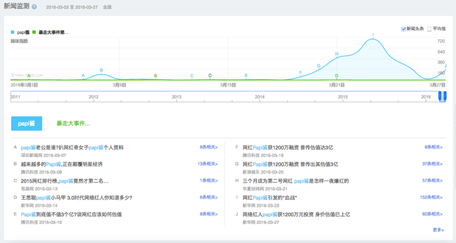This screenshot has height=243, width=456.
Task: Show 6条相关 related articles
Action: click(x=208, y=197)
